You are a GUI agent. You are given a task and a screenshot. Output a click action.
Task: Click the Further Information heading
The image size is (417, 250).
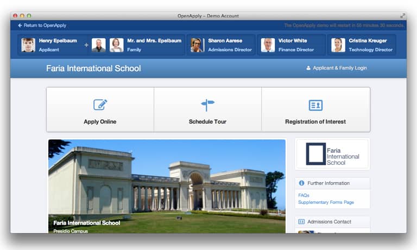(x=328, y=183)
